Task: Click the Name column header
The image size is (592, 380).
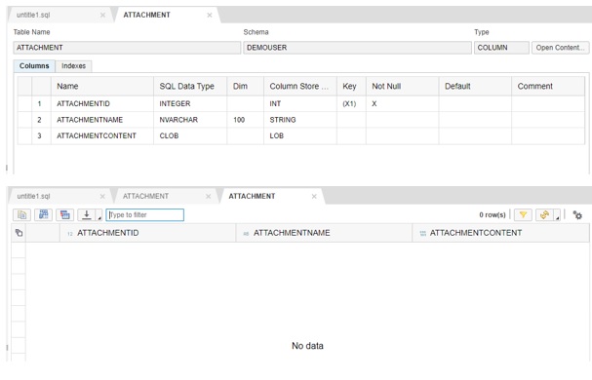Action: [x=102, y=86]
